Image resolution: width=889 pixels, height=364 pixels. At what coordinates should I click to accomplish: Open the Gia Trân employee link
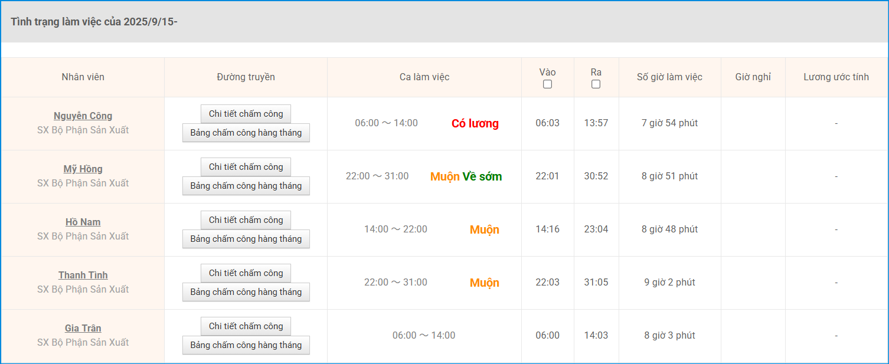point(83,328)
